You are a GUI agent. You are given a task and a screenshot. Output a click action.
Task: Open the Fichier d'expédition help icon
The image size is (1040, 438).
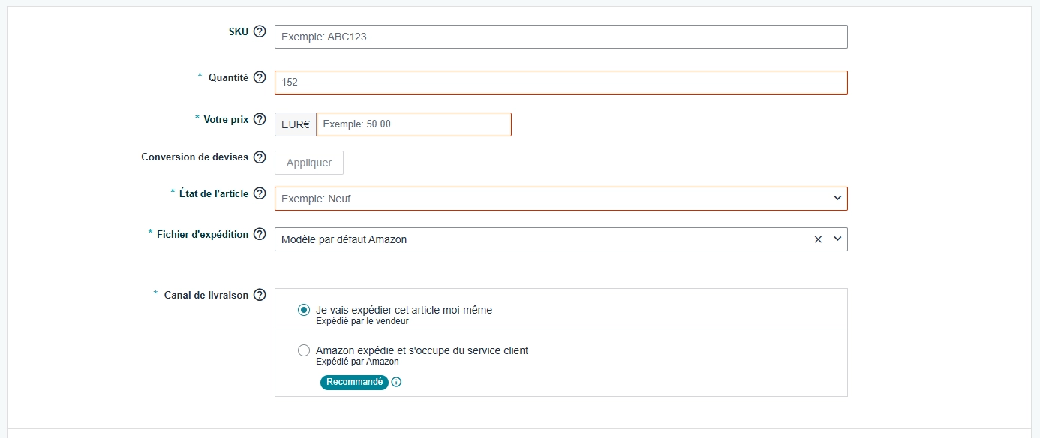point(260,234)
